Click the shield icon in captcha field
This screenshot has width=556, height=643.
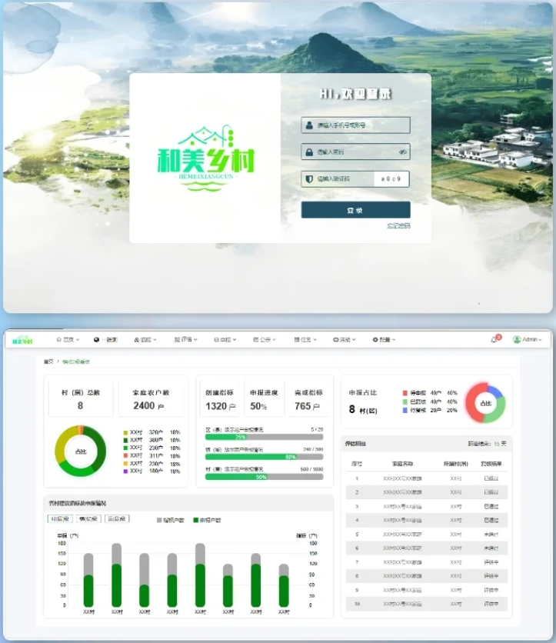pyautogui.click(x=309, y=178)
